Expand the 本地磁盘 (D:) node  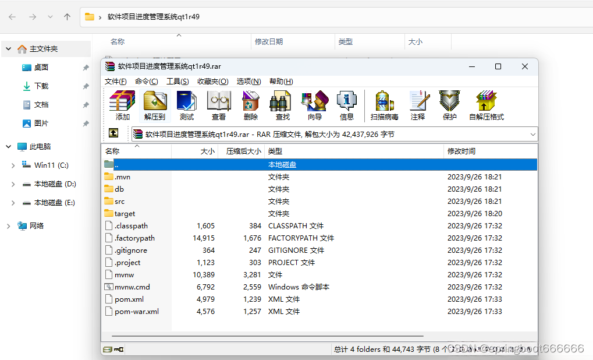point(13,184)
